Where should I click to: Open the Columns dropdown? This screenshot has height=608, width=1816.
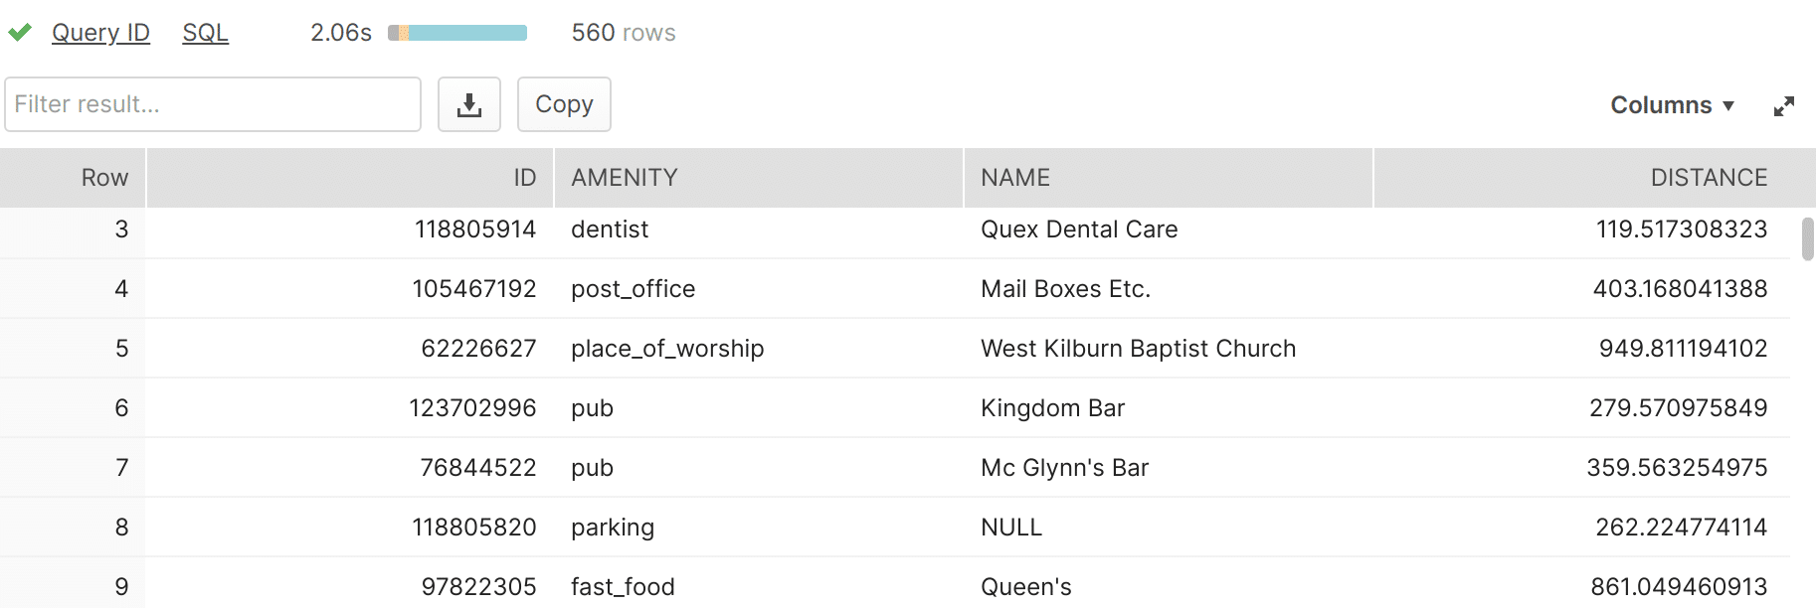(x=1672, y=105)
